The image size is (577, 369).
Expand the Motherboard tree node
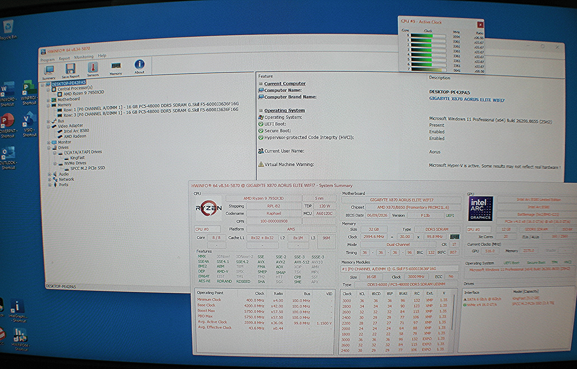click(x=48, y=100)
